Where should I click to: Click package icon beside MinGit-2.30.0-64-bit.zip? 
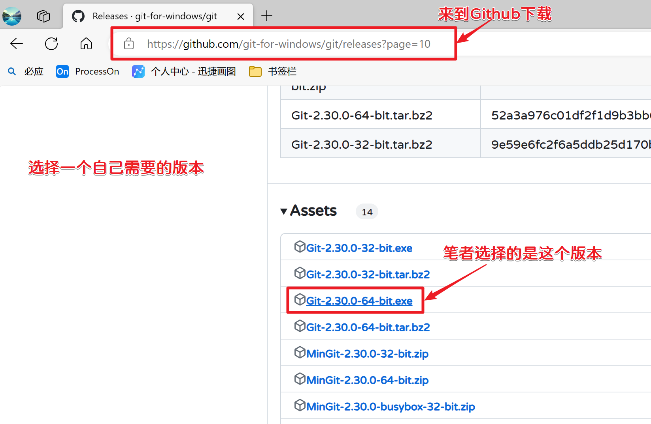300,379
